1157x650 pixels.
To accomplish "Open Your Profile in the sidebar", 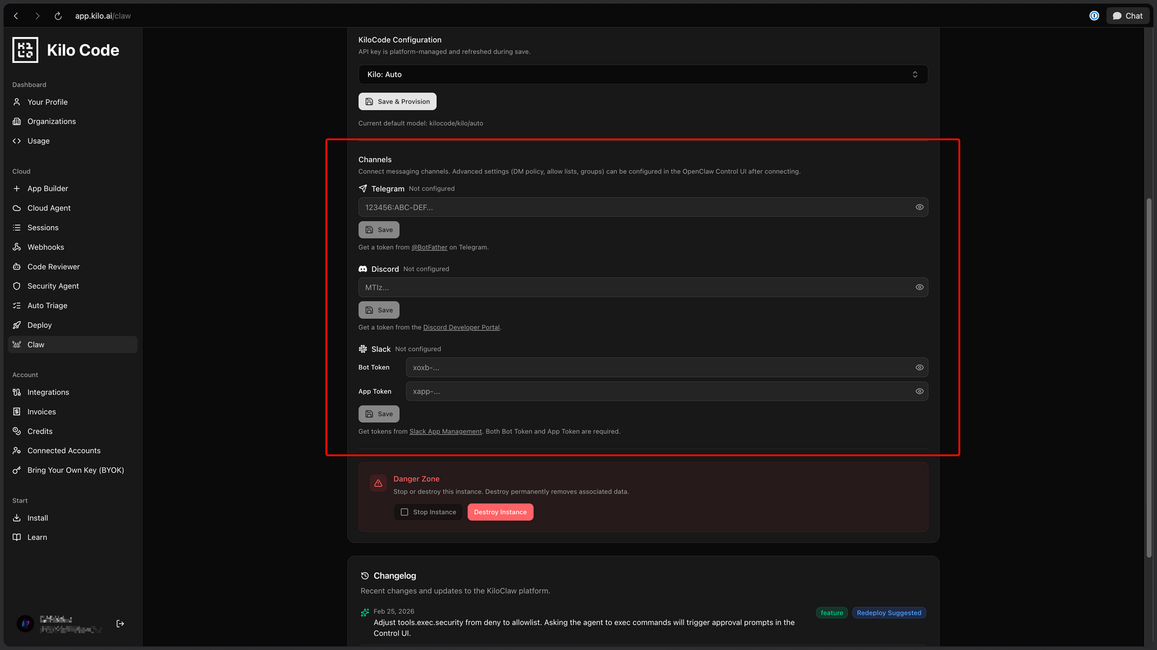I will [73, 102].
